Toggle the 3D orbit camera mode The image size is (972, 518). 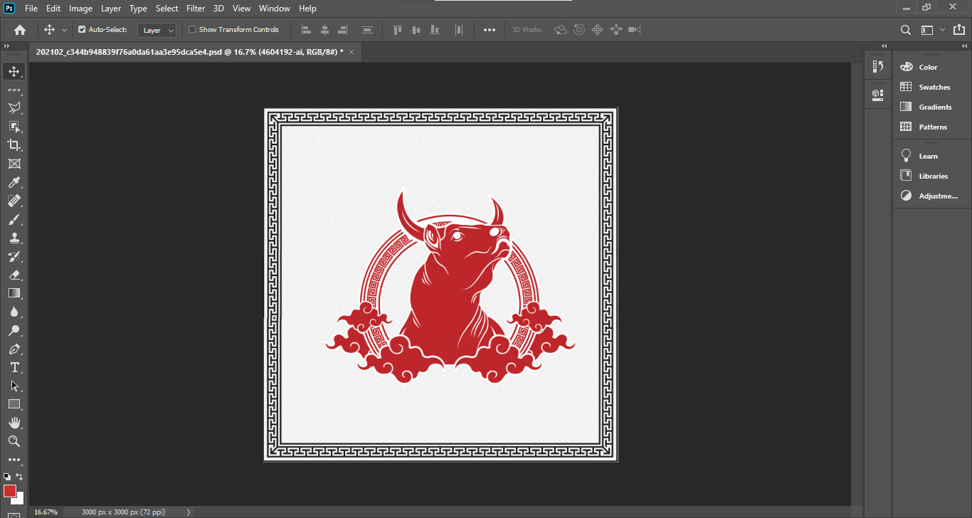click(x=561, y=29)
